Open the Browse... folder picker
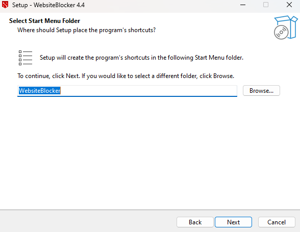The height and width of the screenshot is (232, 300). pos(261,90)
